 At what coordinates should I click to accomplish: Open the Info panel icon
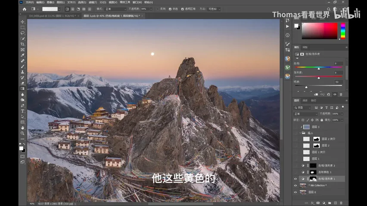coord(287,35)
